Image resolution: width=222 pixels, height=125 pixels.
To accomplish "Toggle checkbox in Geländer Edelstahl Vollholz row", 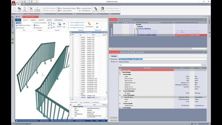I will pyautogui.click(x=112, y=35).
